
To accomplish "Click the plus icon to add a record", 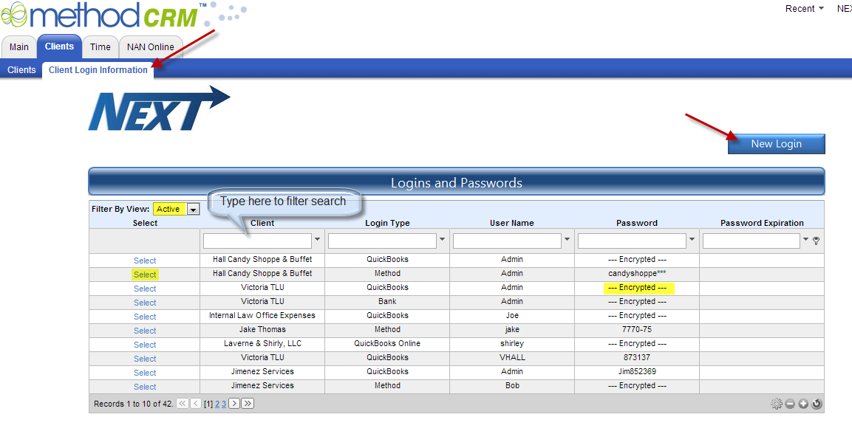I will click(803, 404).
